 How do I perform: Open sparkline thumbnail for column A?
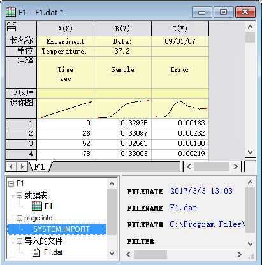tap(66, 109)
